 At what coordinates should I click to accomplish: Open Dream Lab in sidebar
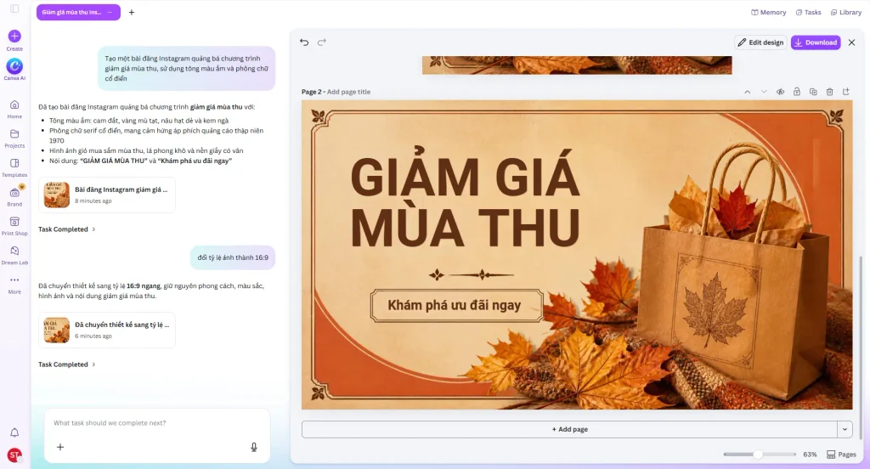tap(14, 255)
